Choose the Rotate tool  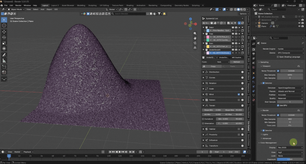[x=4, y=37]
